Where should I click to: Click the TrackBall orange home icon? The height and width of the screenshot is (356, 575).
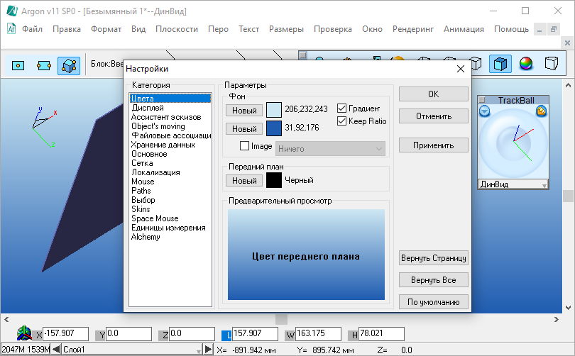(x=541, y=111)
